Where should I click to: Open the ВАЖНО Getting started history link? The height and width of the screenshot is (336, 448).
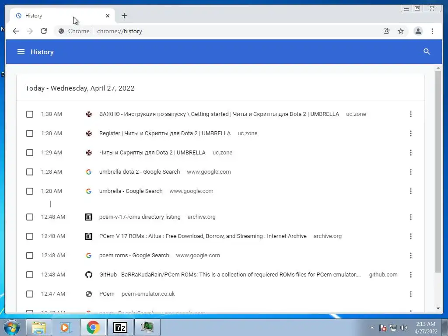219,114
